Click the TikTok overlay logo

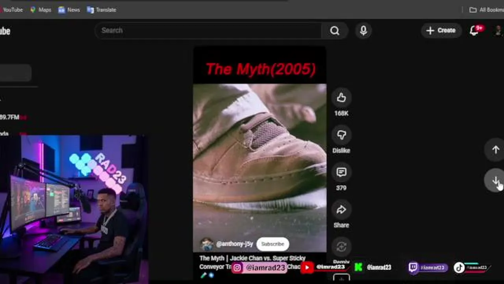click(459, 268)
